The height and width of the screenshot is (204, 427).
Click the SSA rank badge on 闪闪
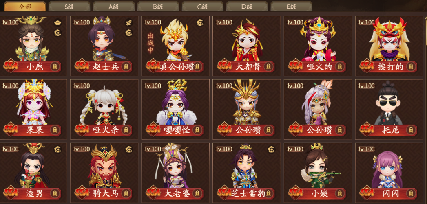click(367, 193)
